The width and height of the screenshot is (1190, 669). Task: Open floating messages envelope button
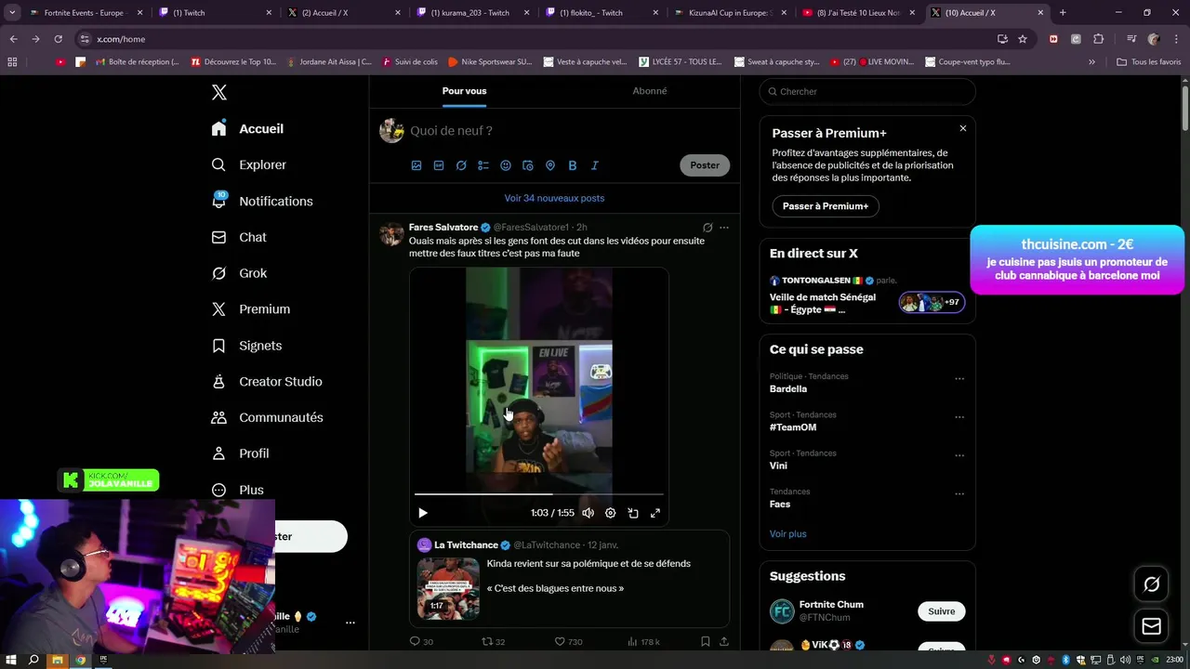(1152, 627)
